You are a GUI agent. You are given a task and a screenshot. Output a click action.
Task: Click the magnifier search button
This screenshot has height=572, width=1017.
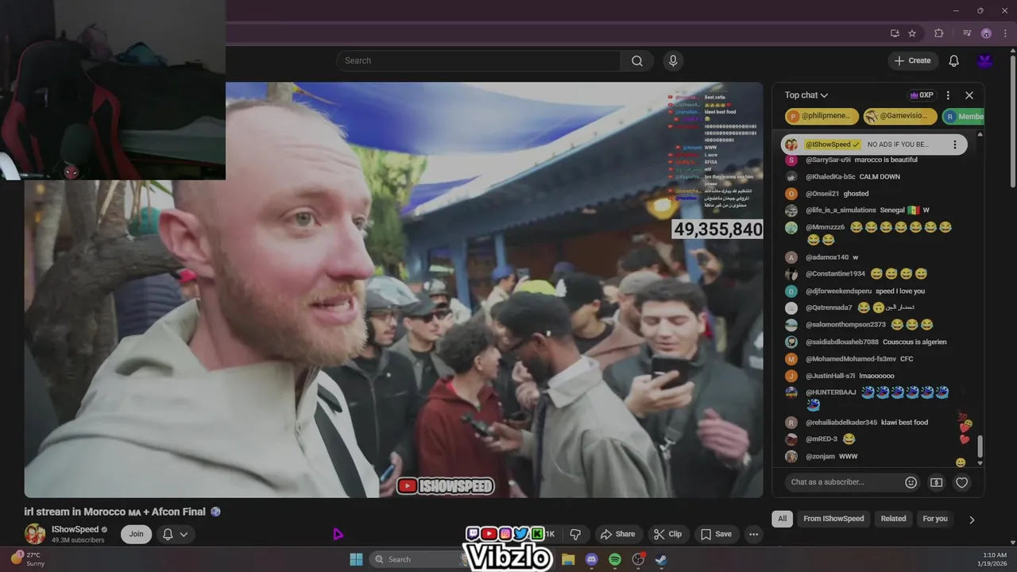(637, 60)
